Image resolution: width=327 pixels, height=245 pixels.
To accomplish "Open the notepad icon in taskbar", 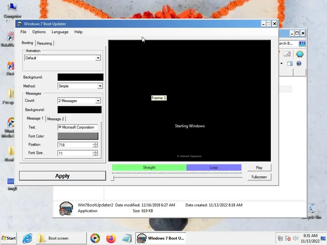I will pos(127,238).
